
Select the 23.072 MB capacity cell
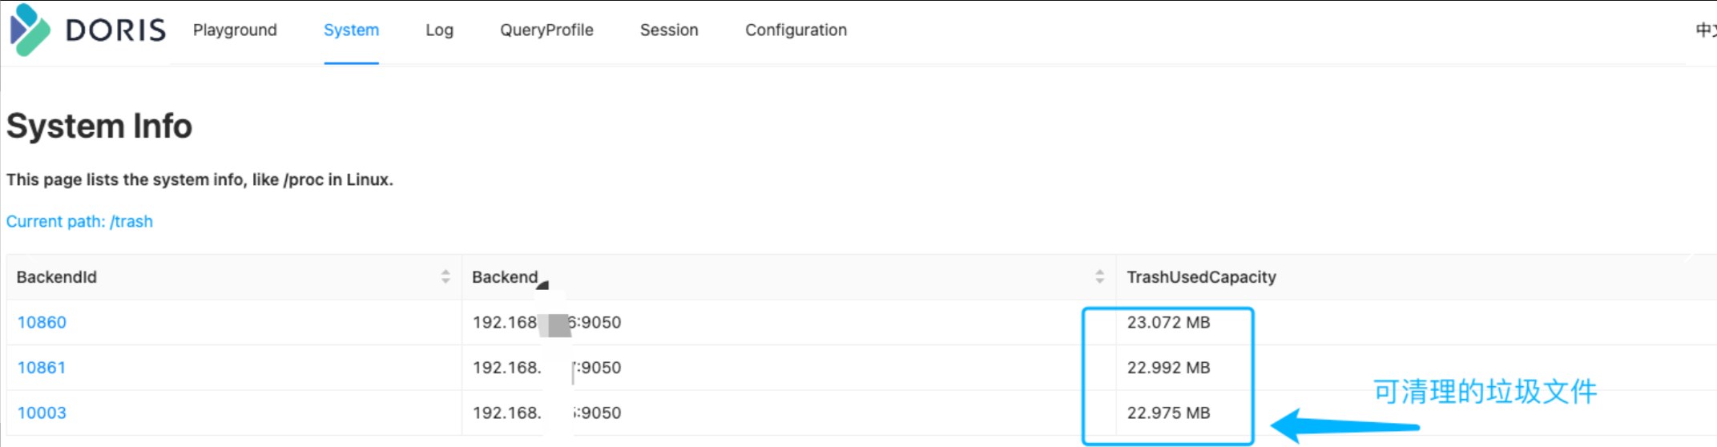click(x=1168, y=323)
